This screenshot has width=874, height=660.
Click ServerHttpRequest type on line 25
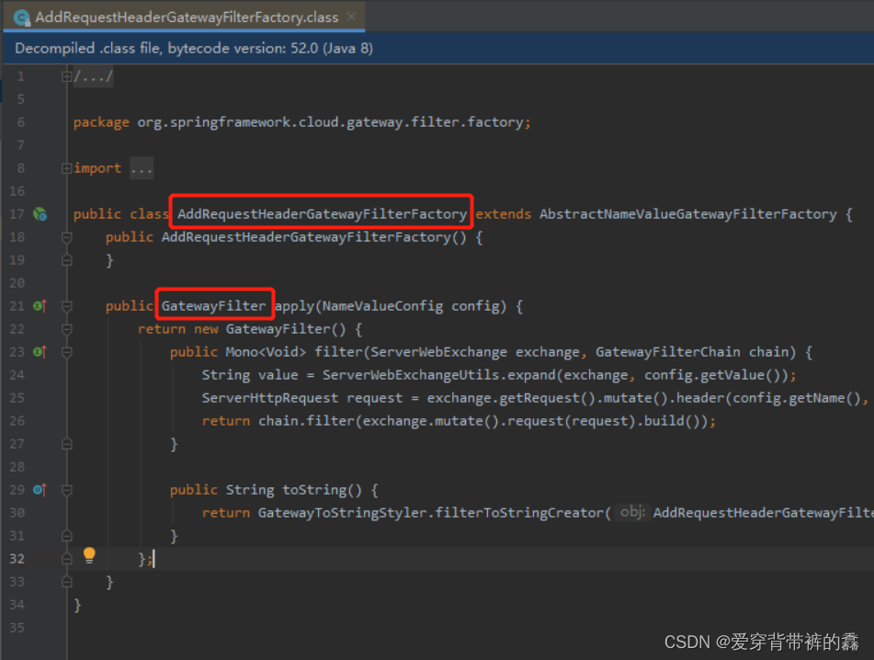pyautogui.click(x=270, y=398)
